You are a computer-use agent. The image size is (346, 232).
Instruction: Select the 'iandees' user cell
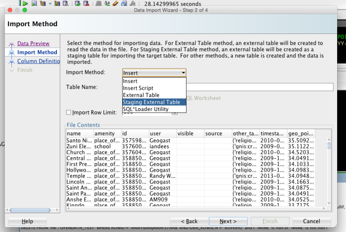point(163,146)
